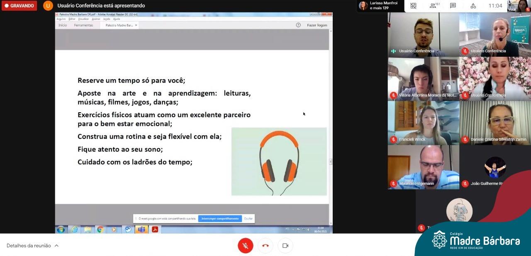Unmute the microphone in the call
The image size is (531, 256).
(x=245, y=246)
